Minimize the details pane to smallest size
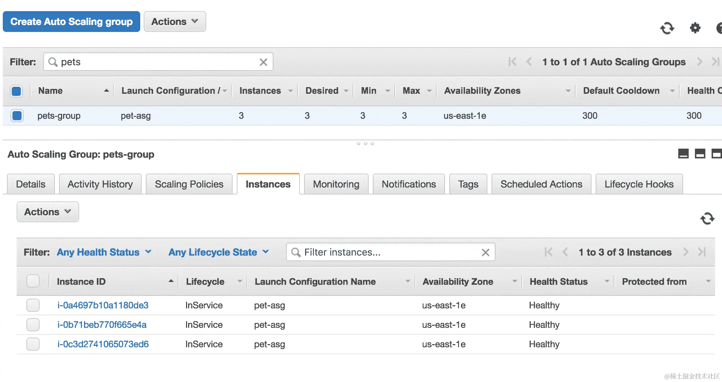 click(683, 153)
